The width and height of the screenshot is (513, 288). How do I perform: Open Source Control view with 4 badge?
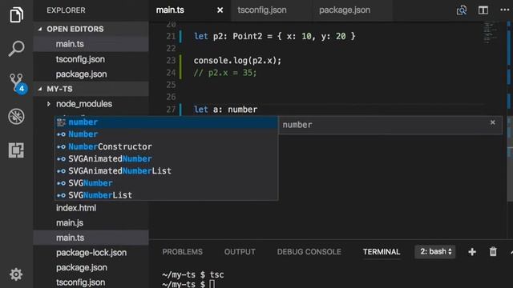(x=18, y=83)
